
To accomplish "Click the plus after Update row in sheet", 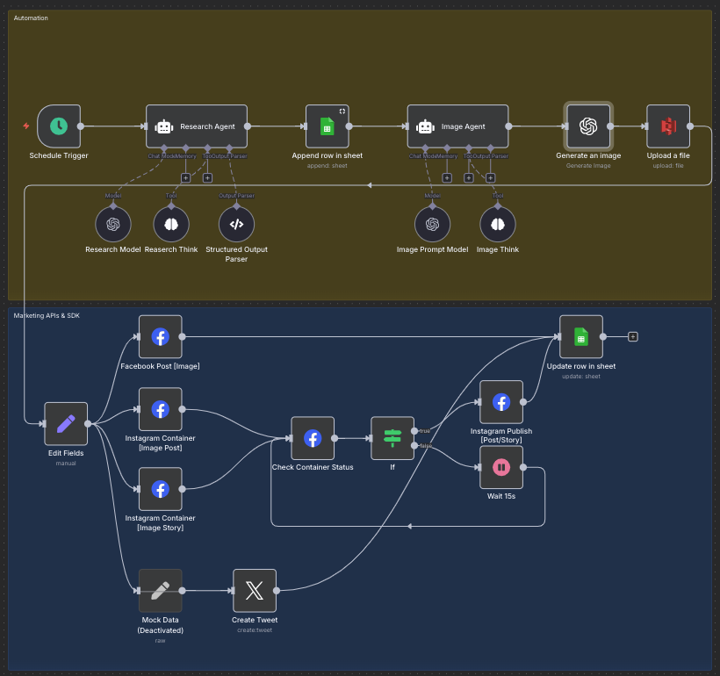I will [x=633, y=336].
